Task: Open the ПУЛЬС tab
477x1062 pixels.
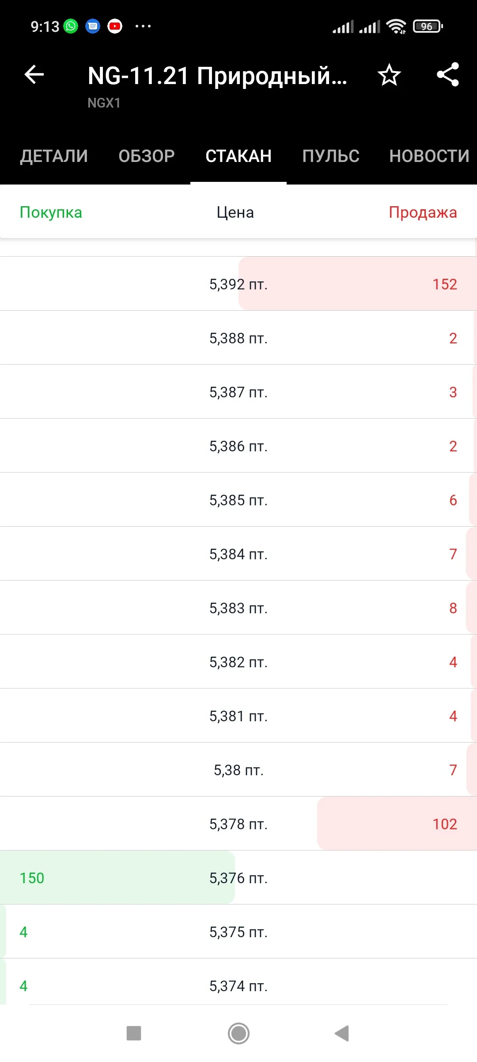Action: pos(331,156)
